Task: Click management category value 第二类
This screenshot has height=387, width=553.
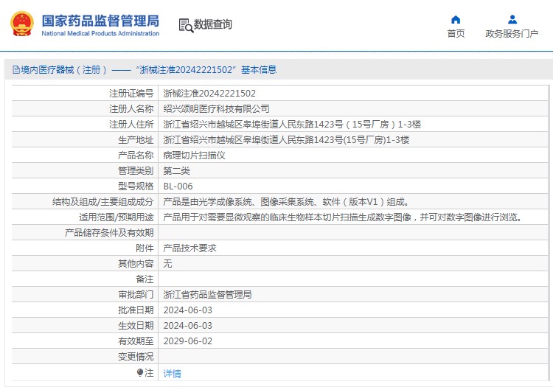Action: [176, 171]
